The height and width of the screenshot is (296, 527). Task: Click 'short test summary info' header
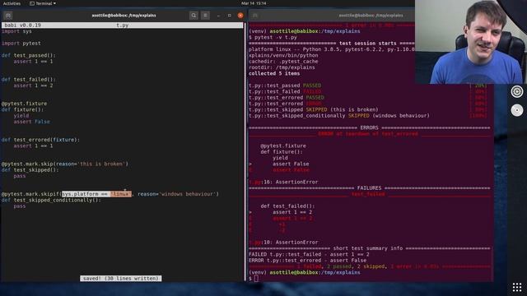368,248
